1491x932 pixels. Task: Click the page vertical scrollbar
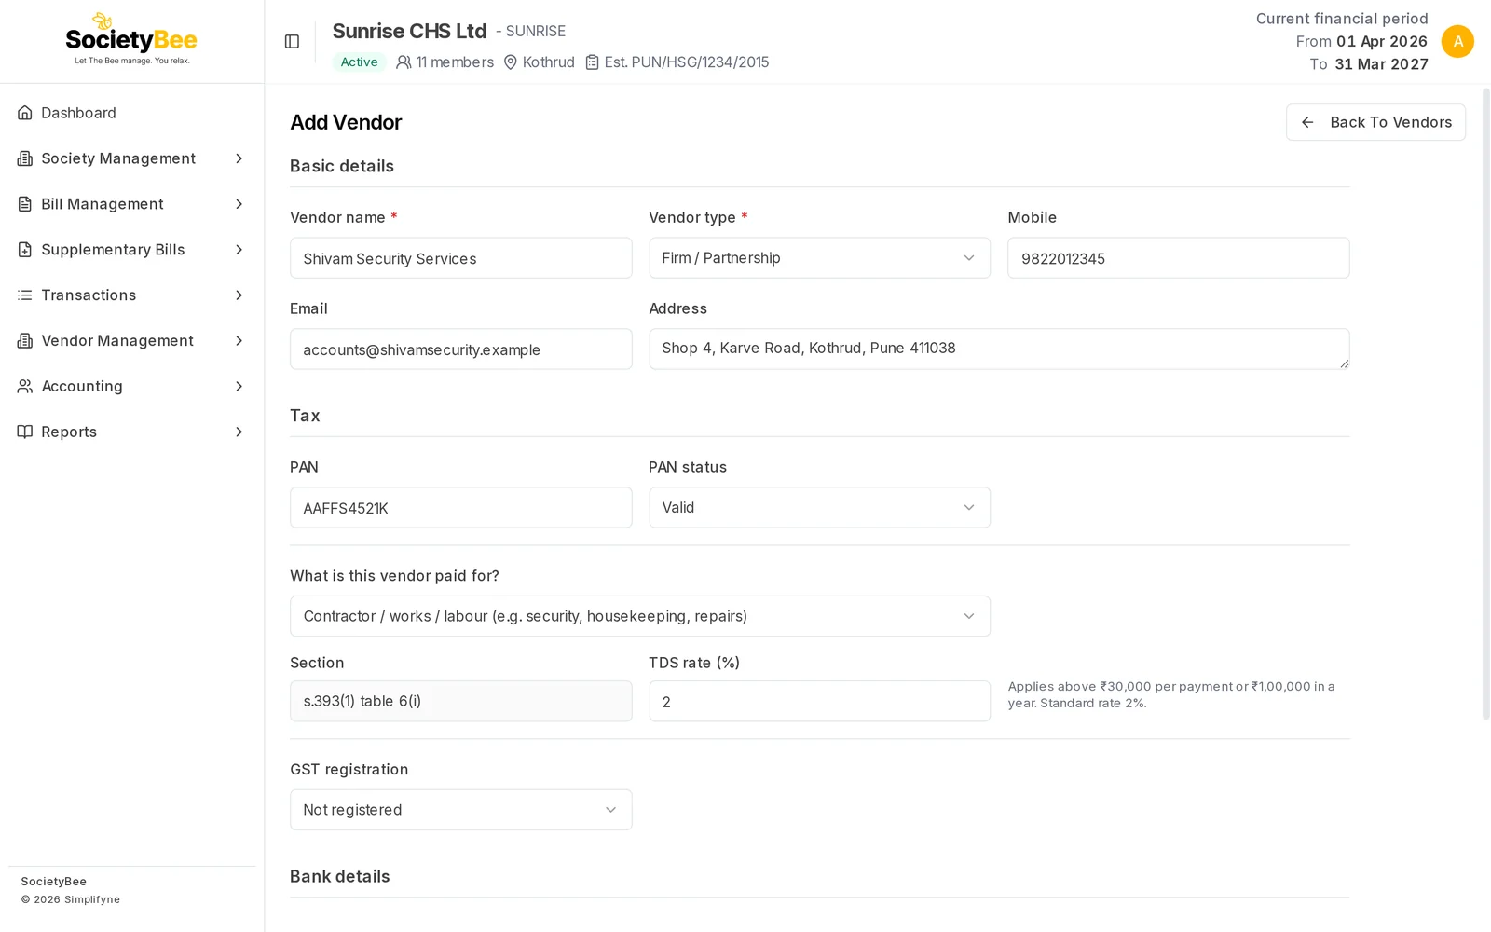coord(1486,404)
